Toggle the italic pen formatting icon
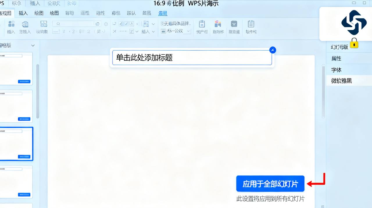Image resolution: width=372 pixels, height=208 pixels. pos(127,24)
